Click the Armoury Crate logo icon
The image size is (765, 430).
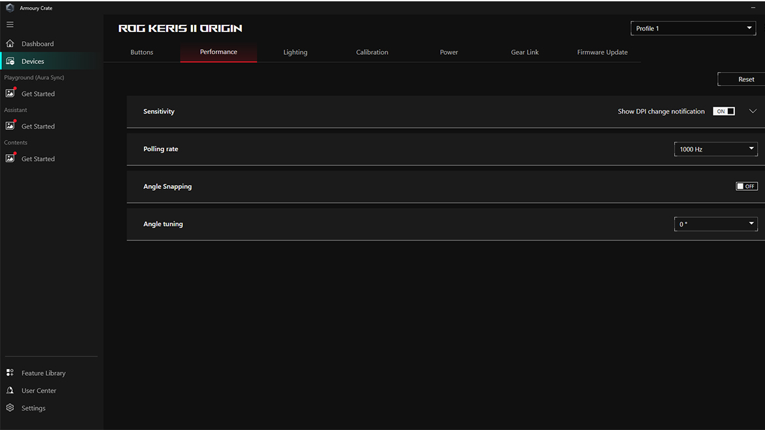click(x=10, y=8)
